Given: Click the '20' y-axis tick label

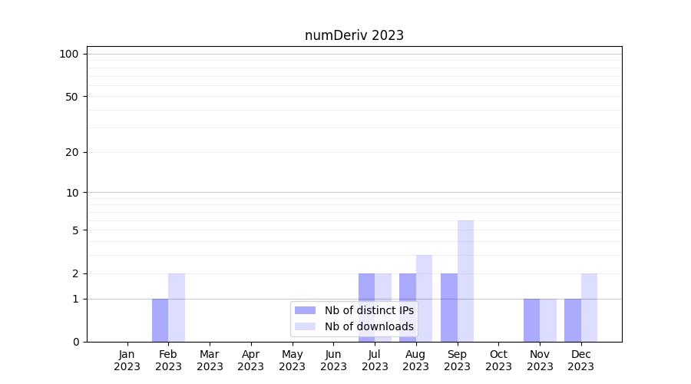Looking at the screenshot, I should coord(72,152).
